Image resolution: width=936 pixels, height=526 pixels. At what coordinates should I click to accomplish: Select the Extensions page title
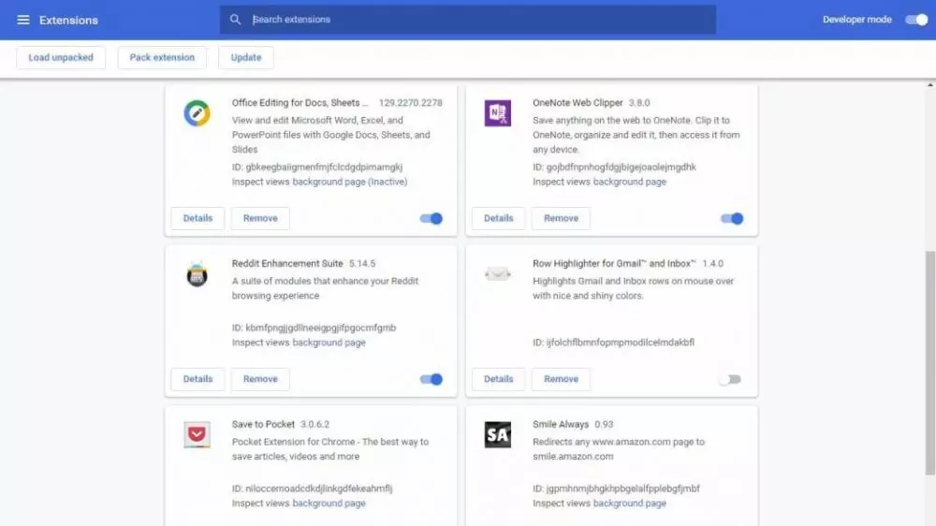pyautogui.click(x=68, y=21)
